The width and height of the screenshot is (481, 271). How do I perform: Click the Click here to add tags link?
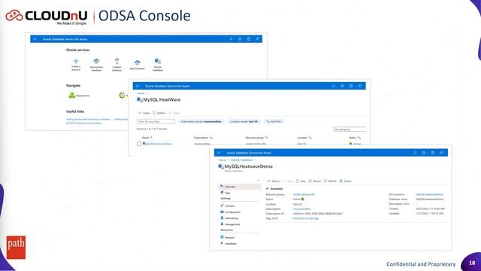pyautogui.click(x=306, y=218)
